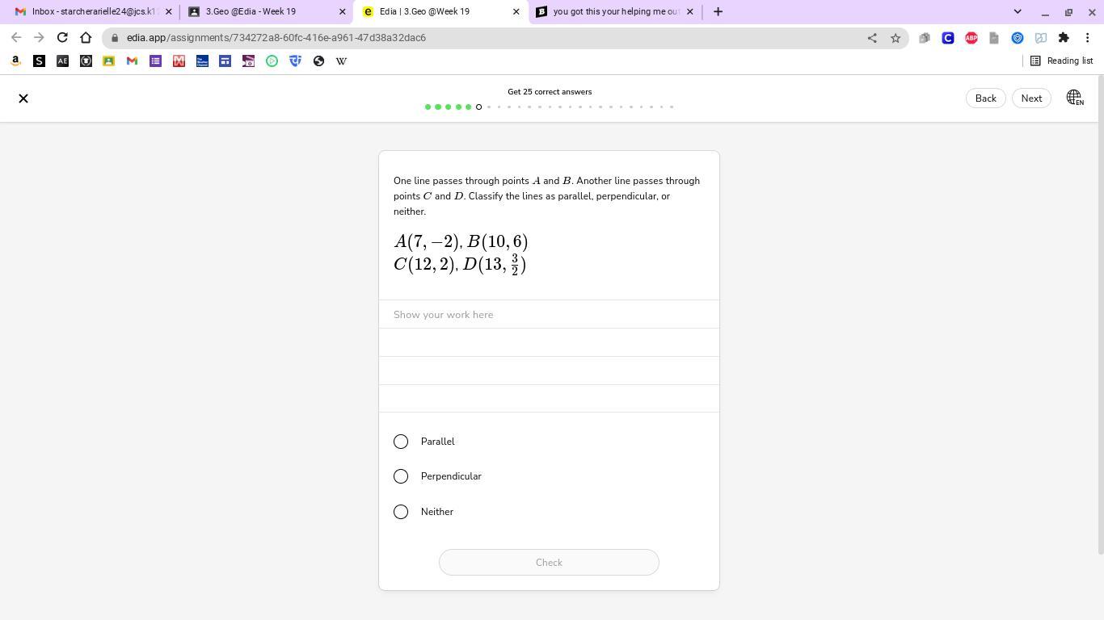The image size is (1104, 620).
Task: Click the blue shield-heart extension icon
Action: (1018, 38)
